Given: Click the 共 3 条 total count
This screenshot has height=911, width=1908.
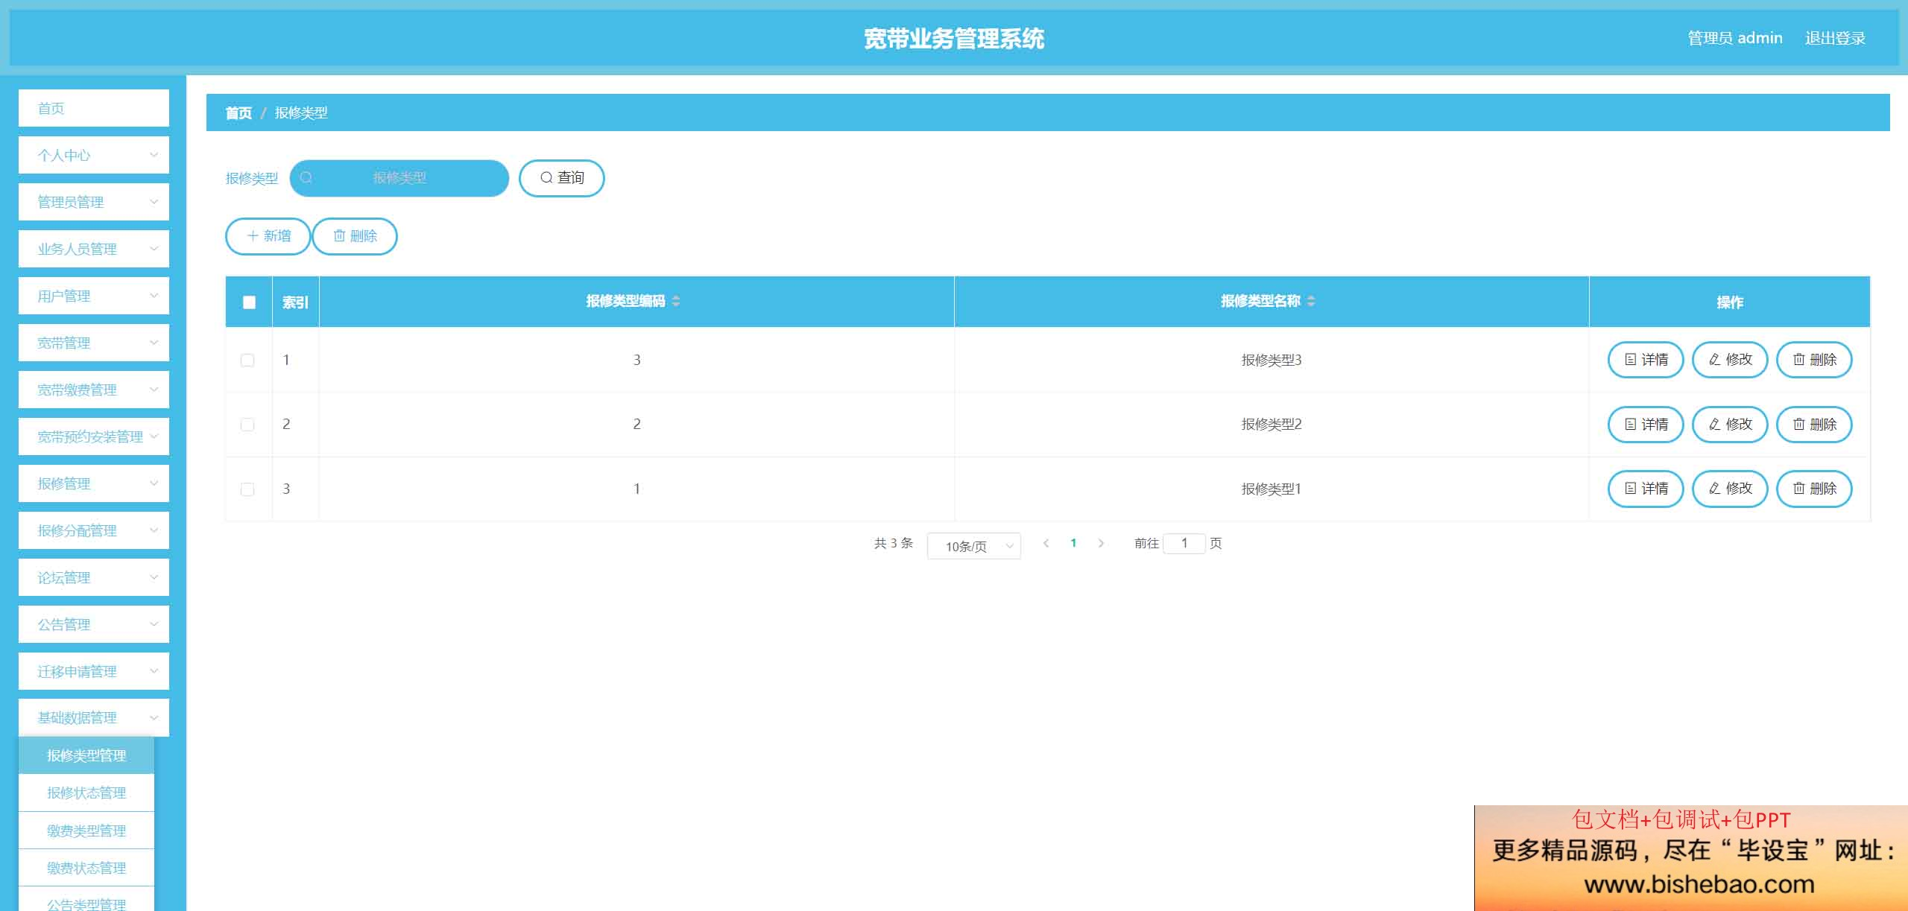Looking at the screenshot, I should tap(894, 543).
